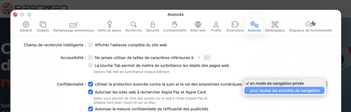Screen dimensions: 351x112
Task: Open the Sécurité settings pane
Action: coord(152,27)
